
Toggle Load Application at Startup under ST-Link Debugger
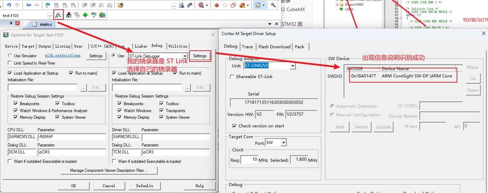click(x=114, y=73)
